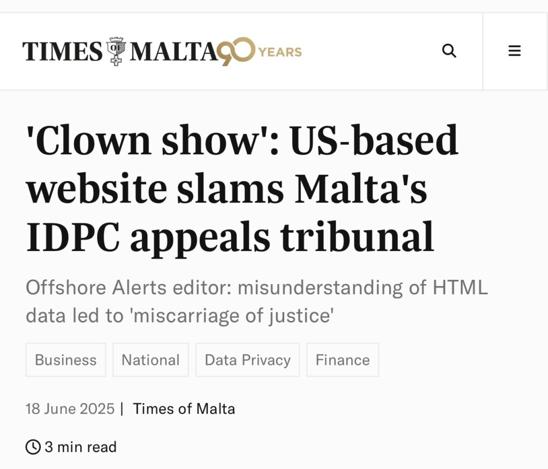Click the clock icon beside read time
The height and width of the screenshot is (469, 548).
click(x=33, y=447)
